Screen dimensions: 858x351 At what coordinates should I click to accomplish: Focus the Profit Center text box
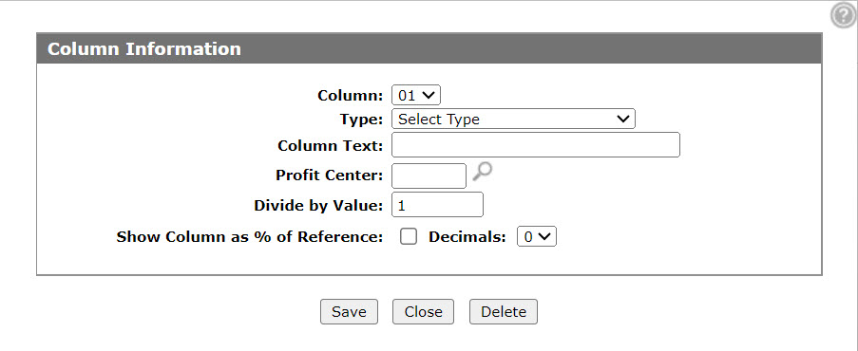[x=429, y=175]
